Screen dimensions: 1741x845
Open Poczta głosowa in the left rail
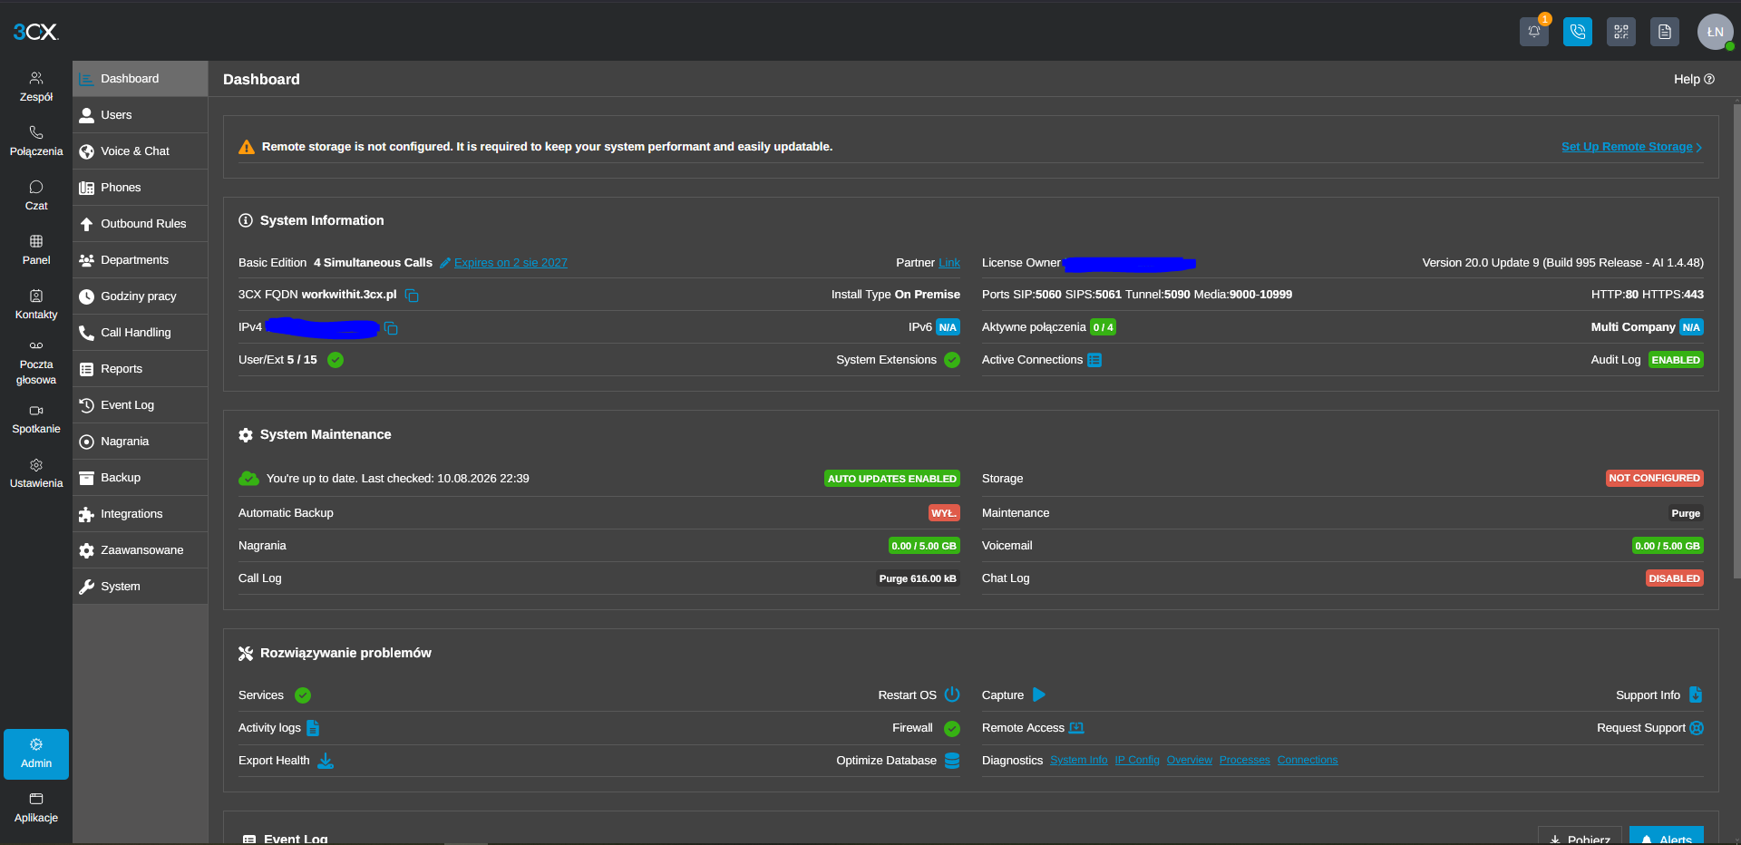(36, 363)
